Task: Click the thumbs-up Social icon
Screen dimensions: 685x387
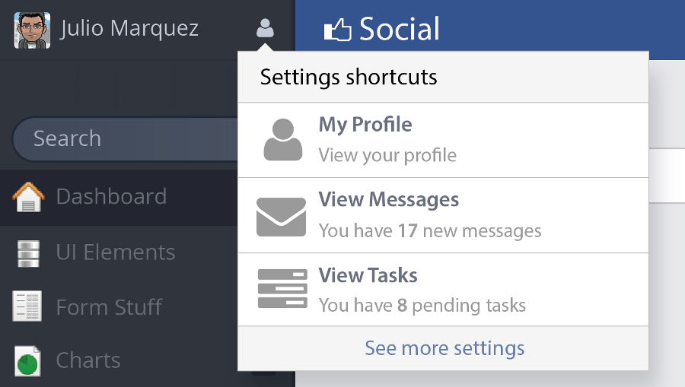Action: click(337, 30)
